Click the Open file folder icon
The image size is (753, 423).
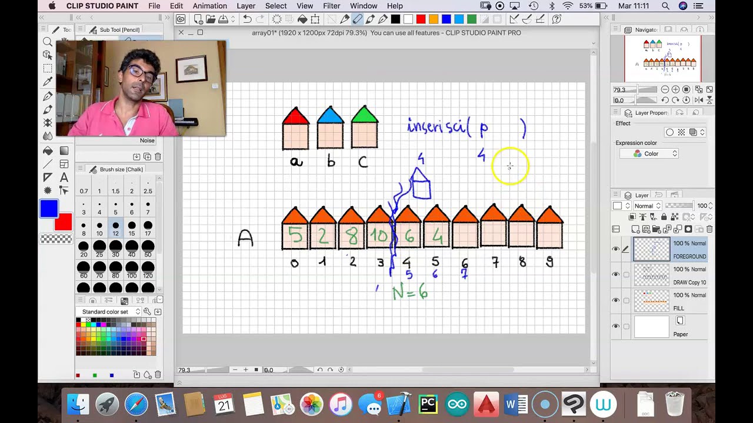coord(211,19)
